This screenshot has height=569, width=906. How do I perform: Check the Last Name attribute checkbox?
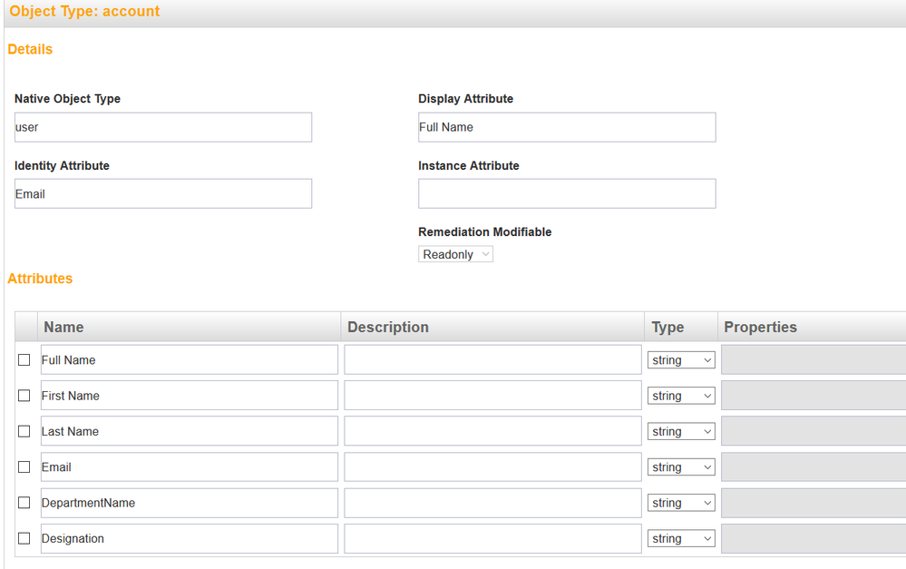24,431
